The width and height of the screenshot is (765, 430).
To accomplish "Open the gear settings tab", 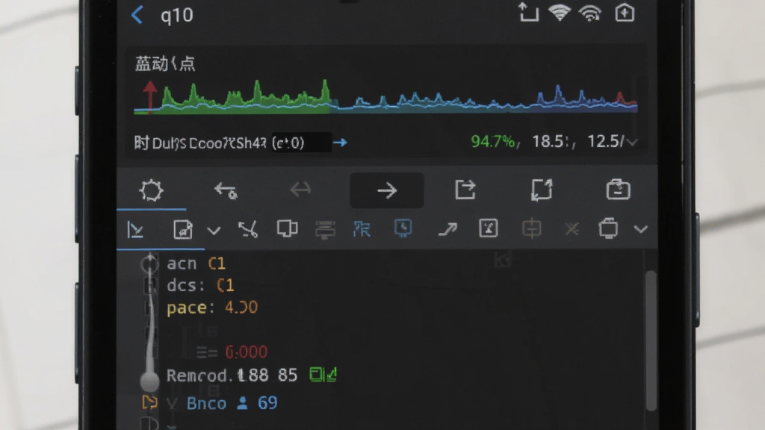I will tap(151, 190).
